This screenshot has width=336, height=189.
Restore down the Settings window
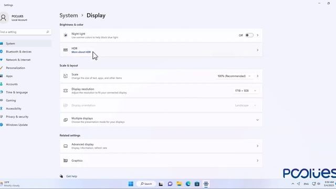pyautogui.click(x=329, y=3)
